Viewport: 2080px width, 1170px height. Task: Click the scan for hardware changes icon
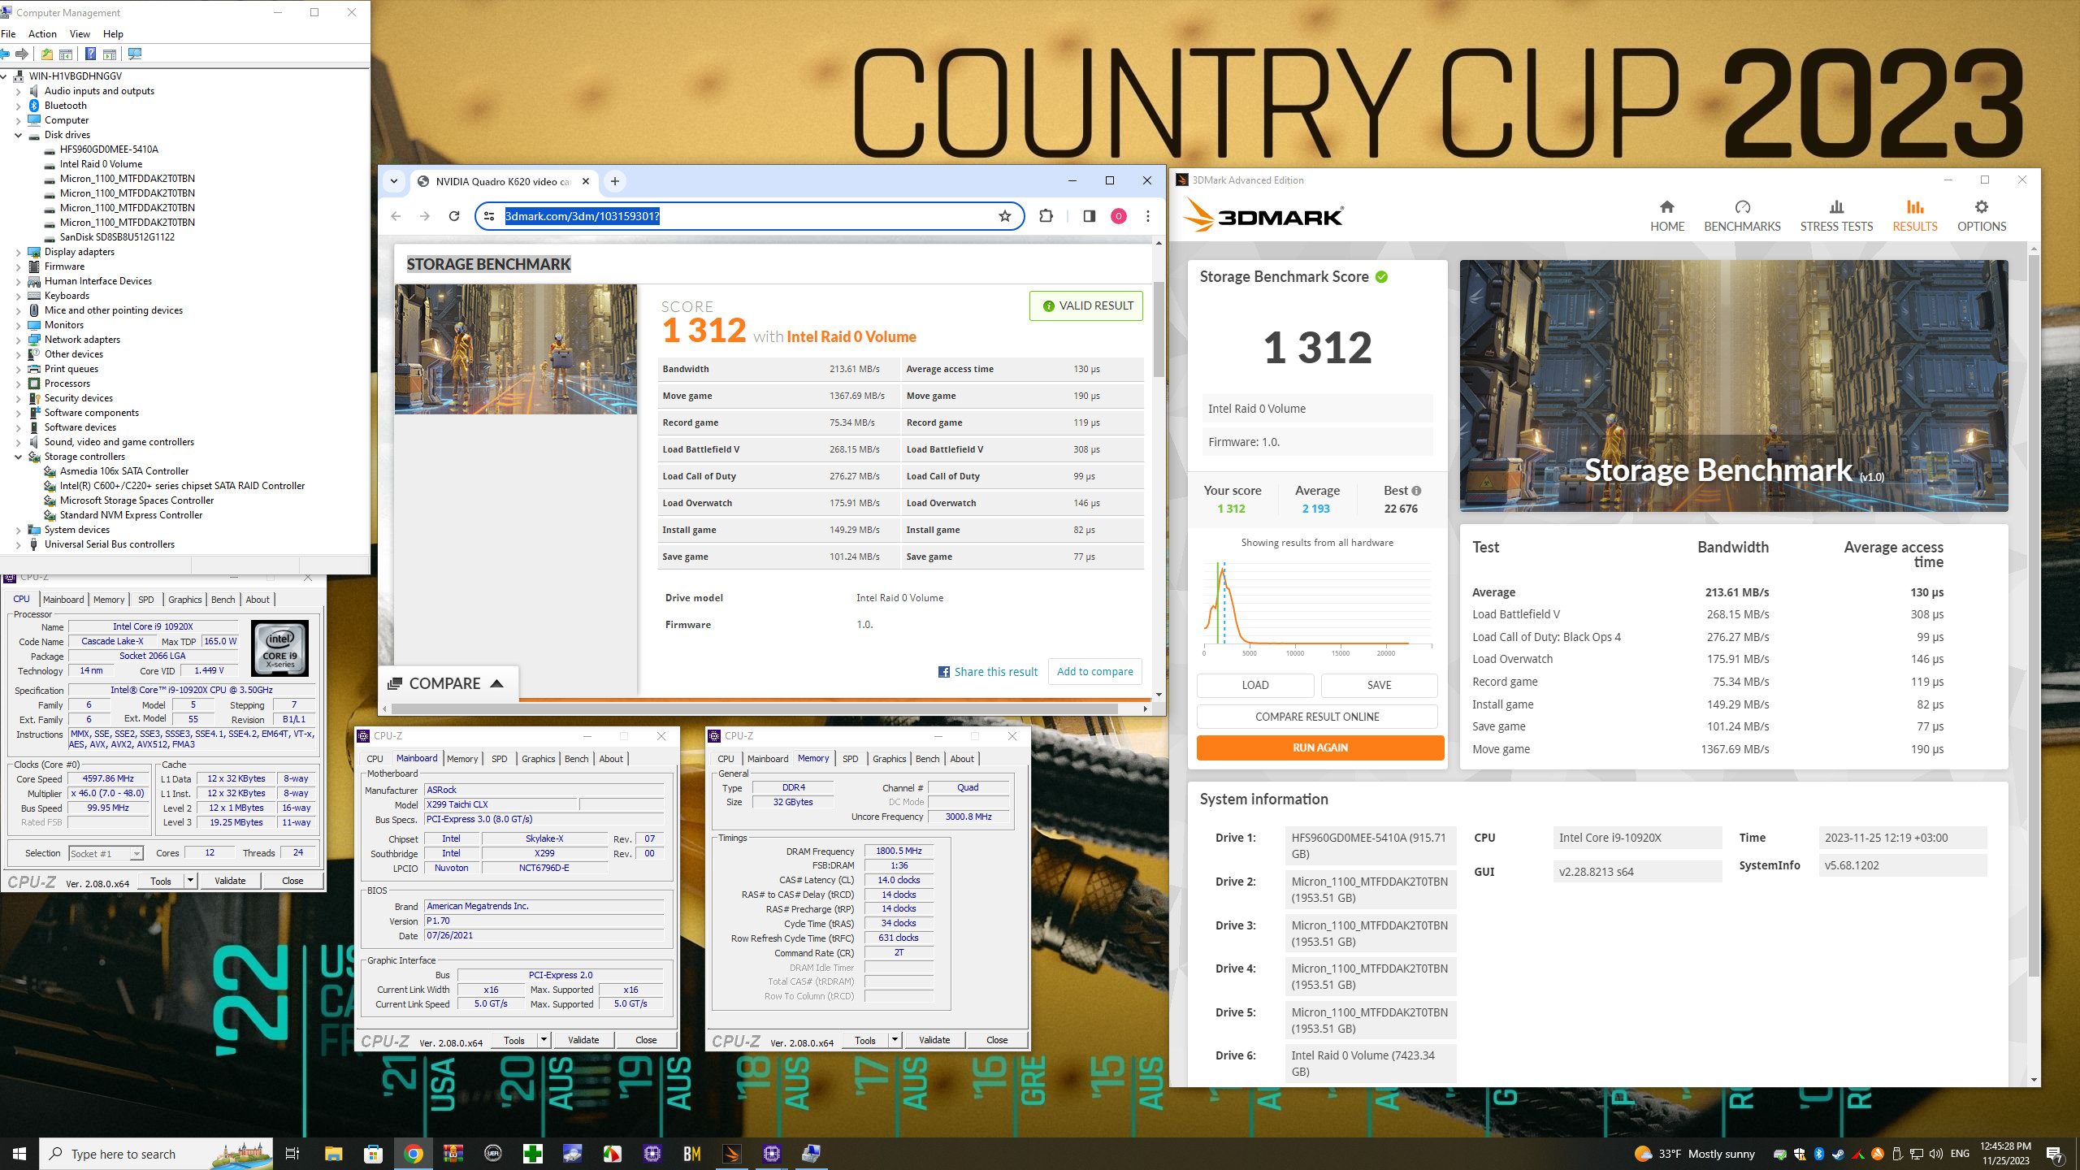(x=135, y=54)
